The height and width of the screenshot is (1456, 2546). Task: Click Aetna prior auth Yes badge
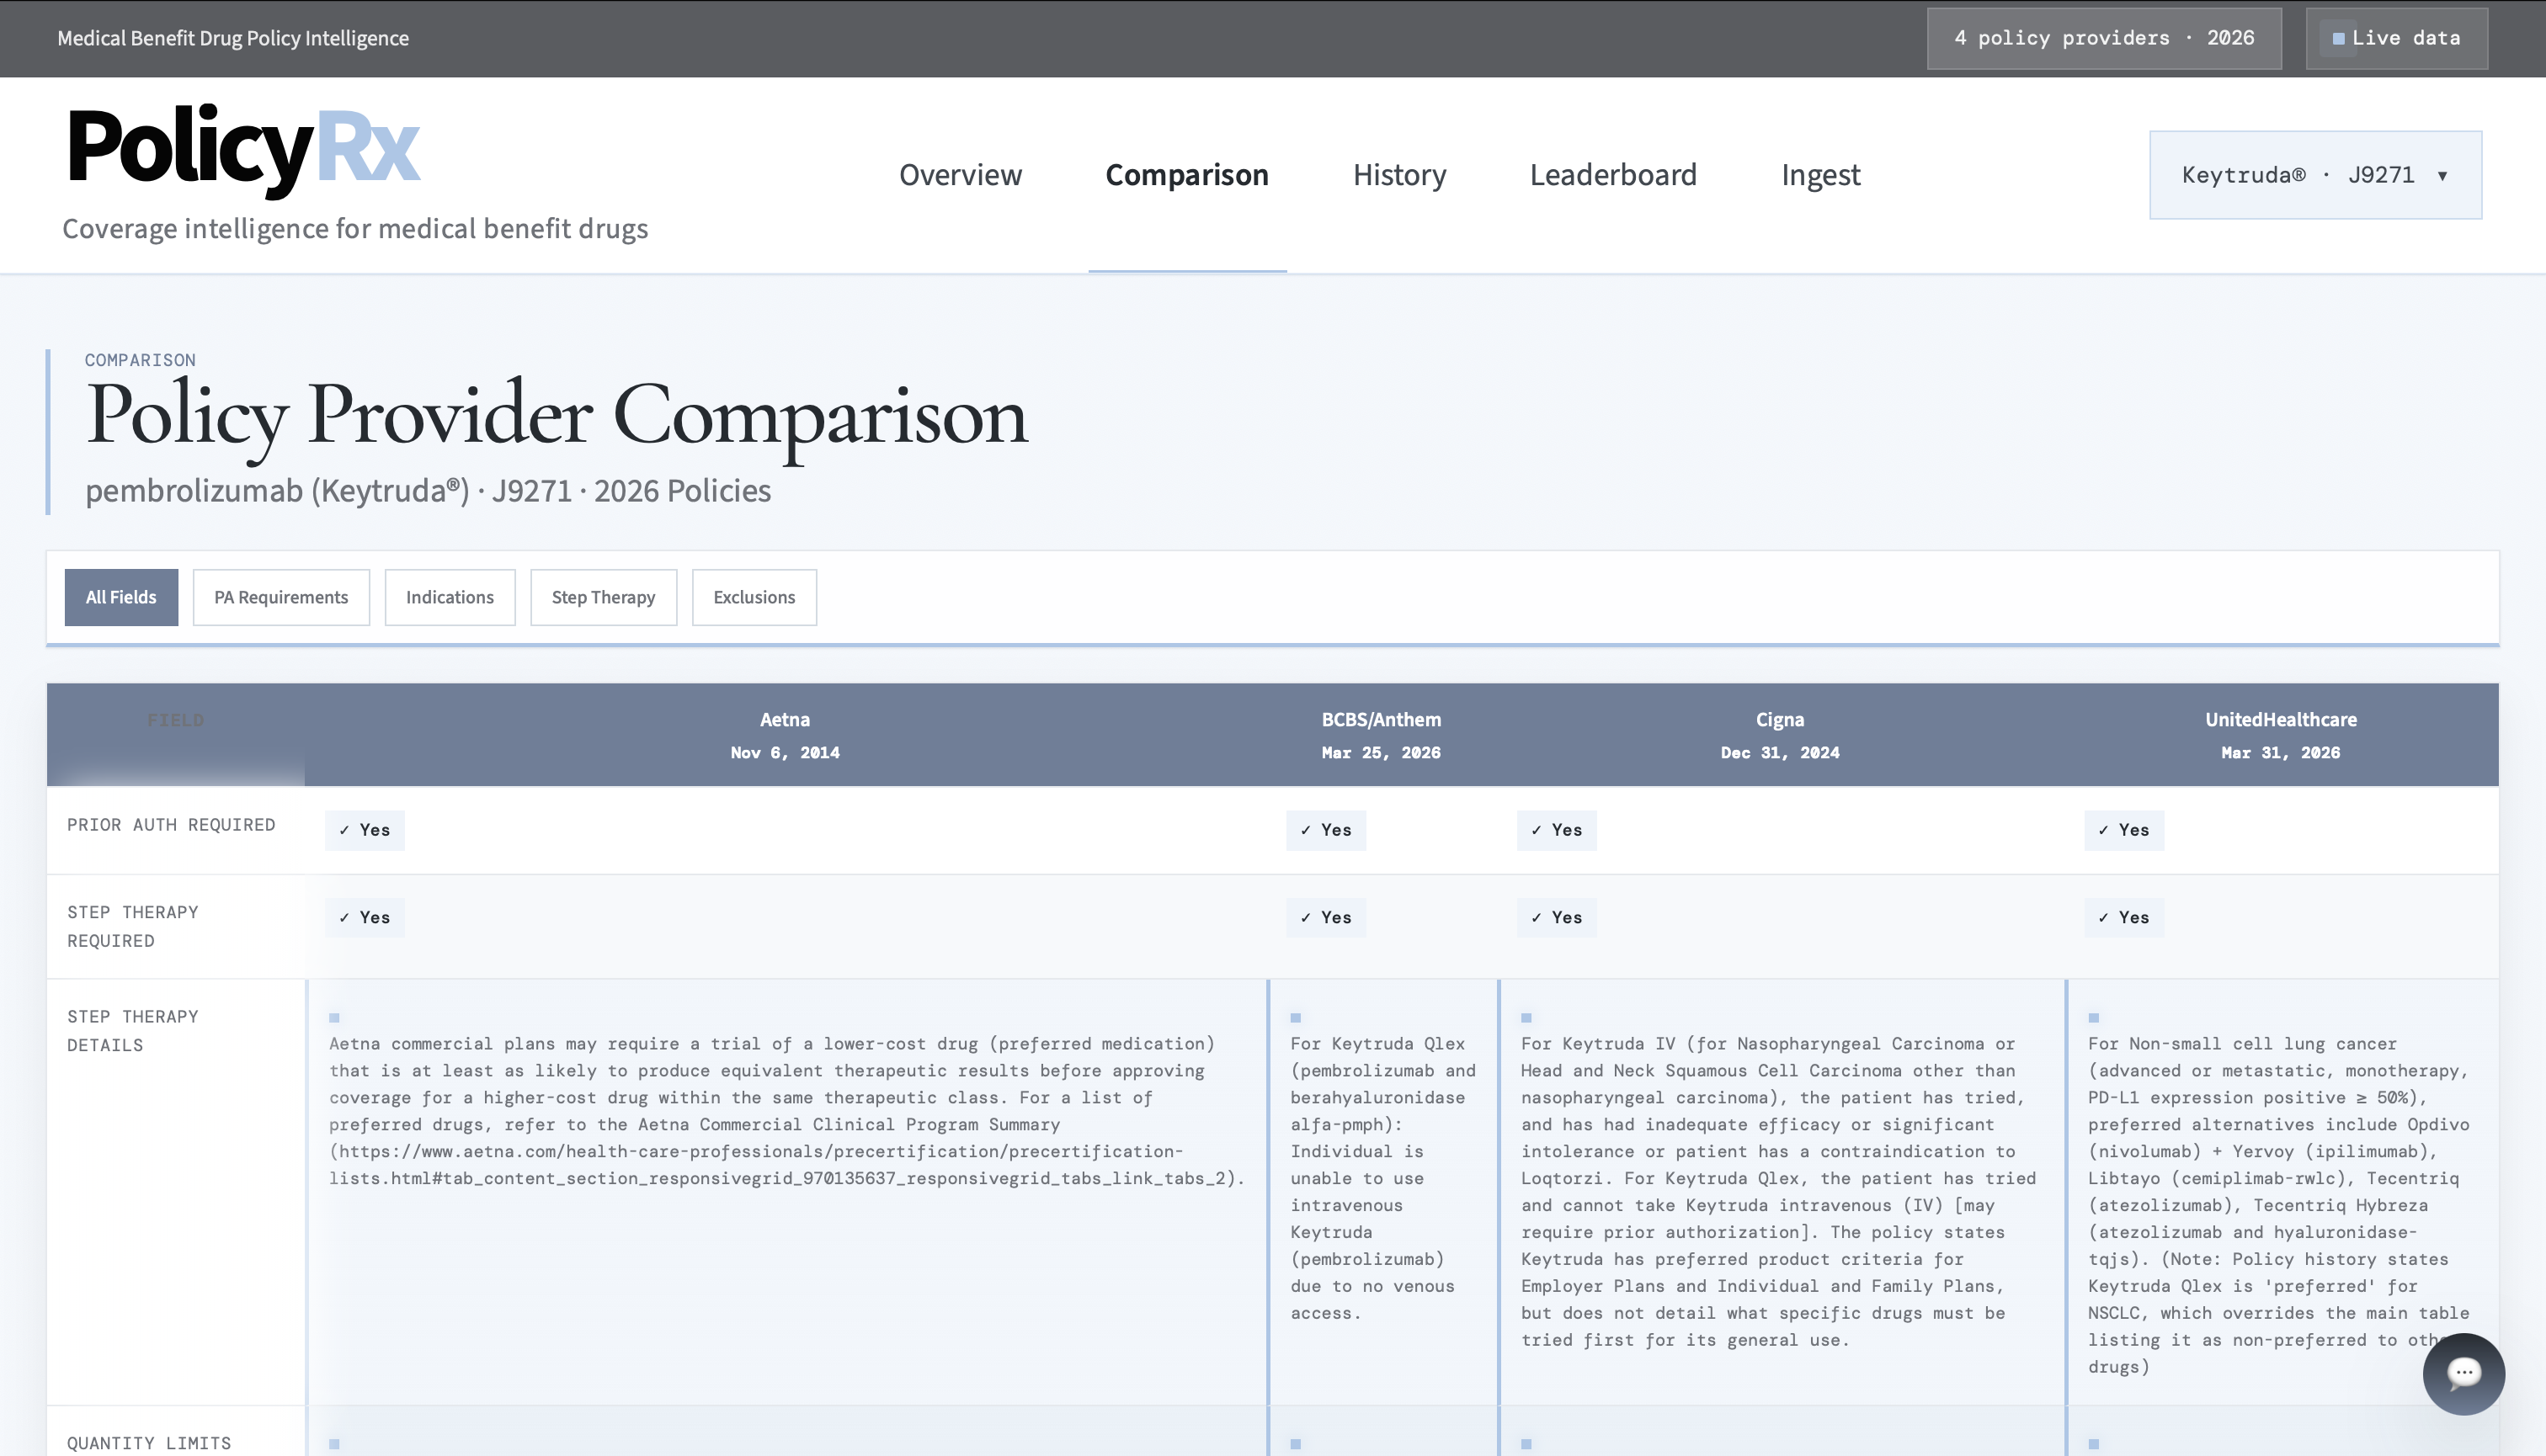365,830
